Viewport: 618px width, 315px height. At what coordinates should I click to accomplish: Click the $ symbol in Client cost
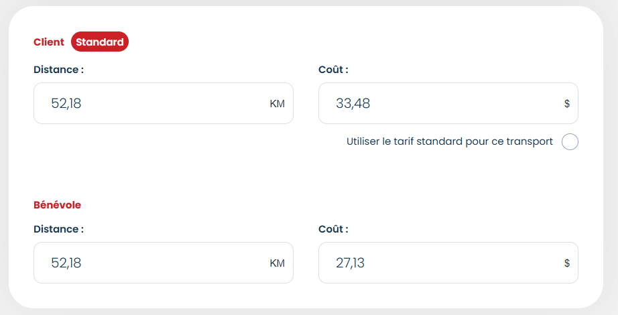pos(567,104)
